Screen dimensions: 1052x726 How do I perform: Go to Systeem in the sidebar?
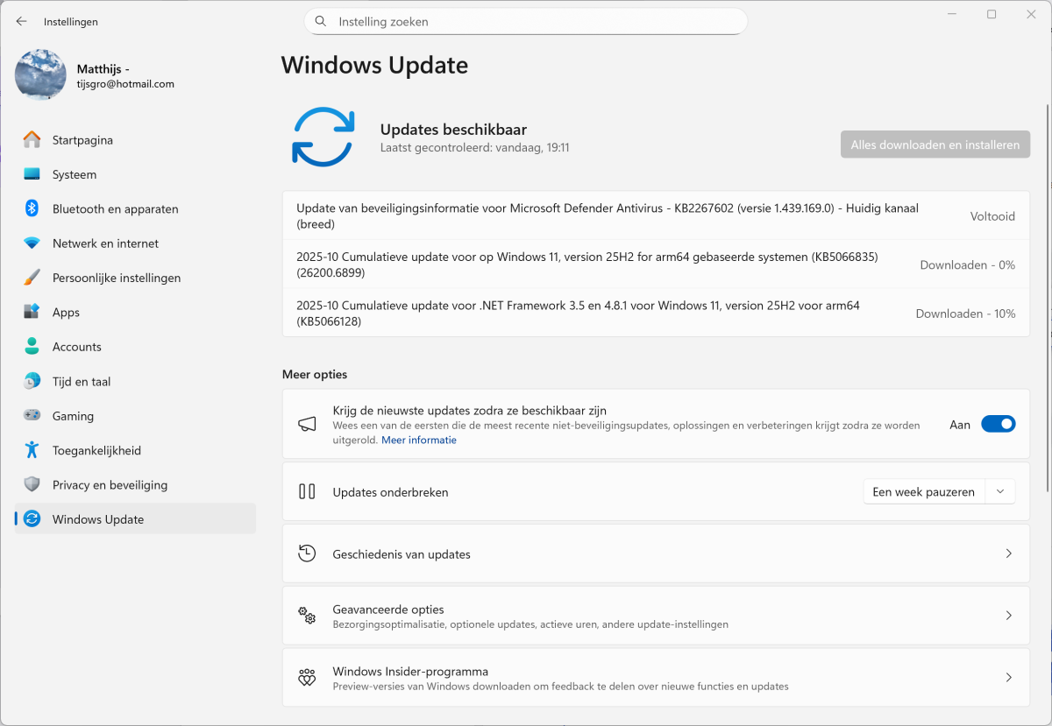75,174
